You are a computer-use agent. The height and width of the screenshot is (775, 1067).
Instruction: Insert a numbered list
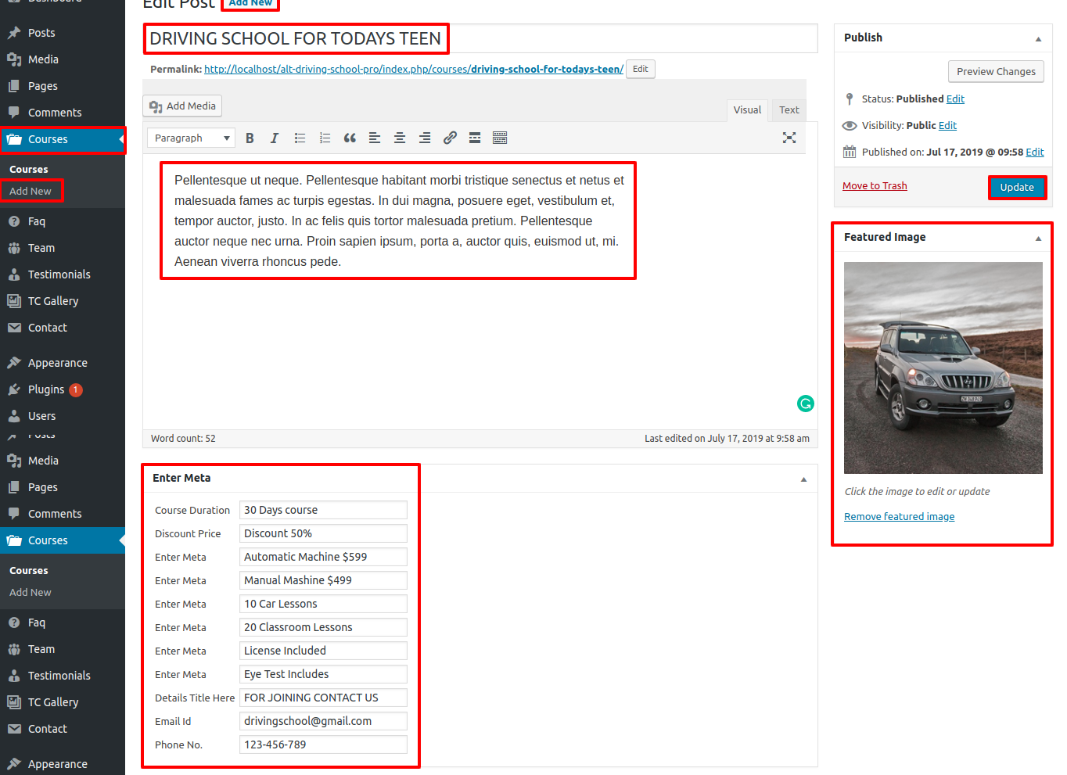coord(325,138)
